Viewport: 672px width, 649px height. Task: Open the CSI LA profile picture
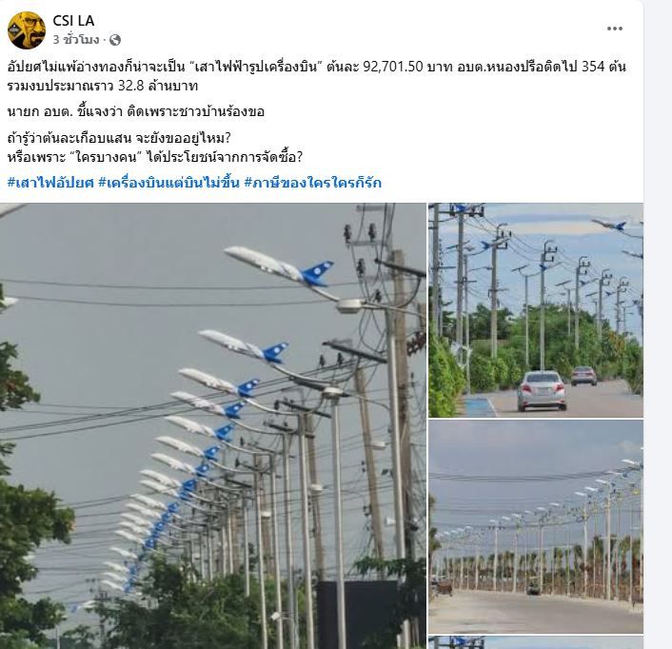point(27,30)
